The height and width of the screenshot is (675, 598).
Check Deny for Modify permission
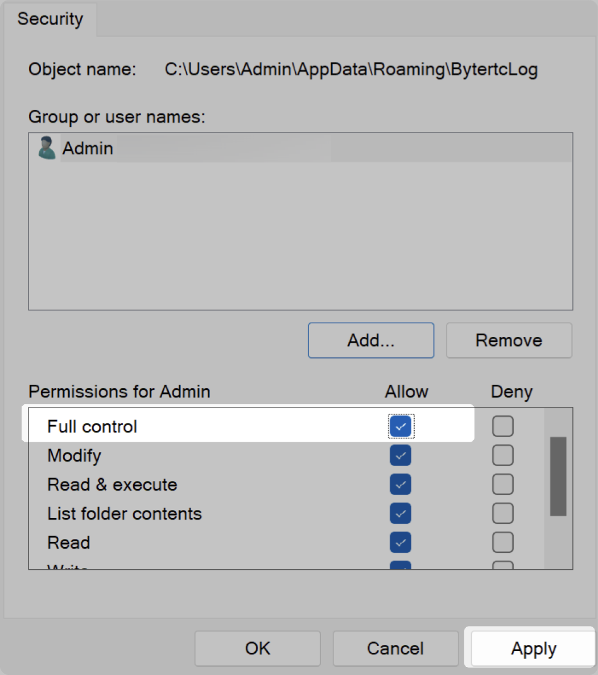(x=502, y=455)
